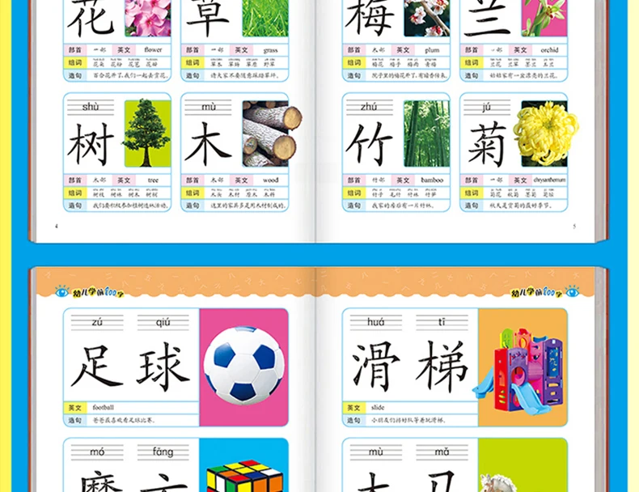
Task: Click the character 梯 in the slide card
Action: (442, 366)
